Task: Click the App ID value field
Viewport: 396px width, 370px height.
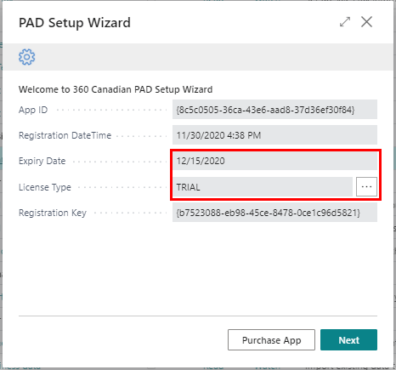Action: [x=274, y=110]
